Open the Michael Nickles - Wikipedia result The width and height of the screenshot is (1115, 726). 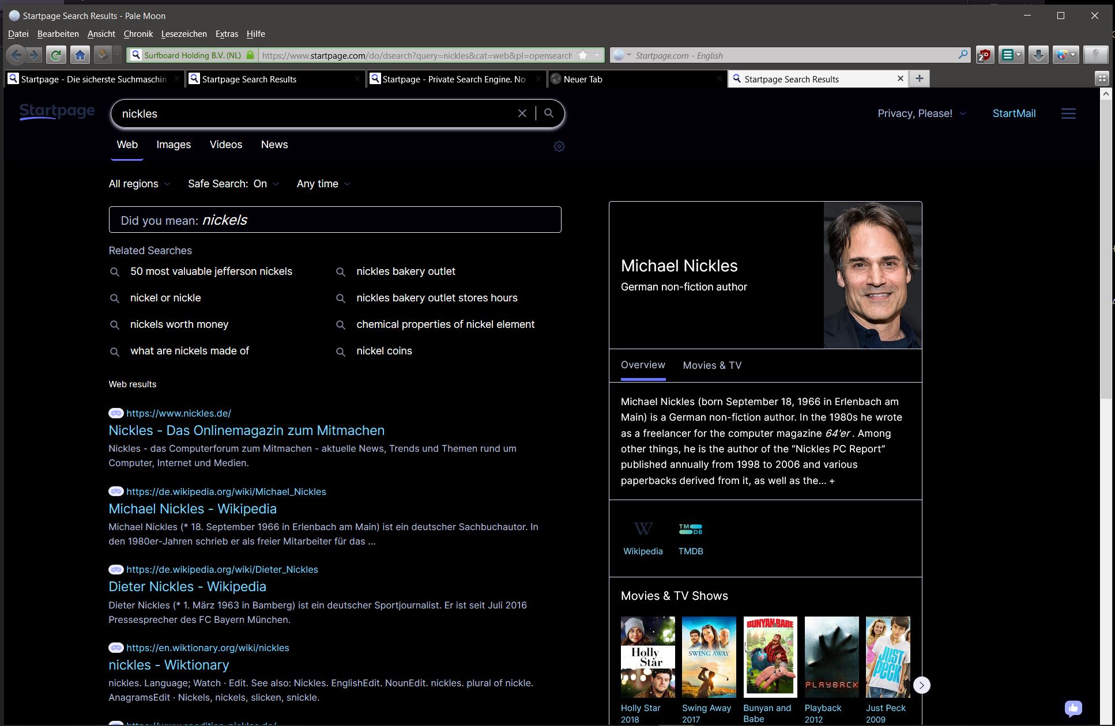193,509
